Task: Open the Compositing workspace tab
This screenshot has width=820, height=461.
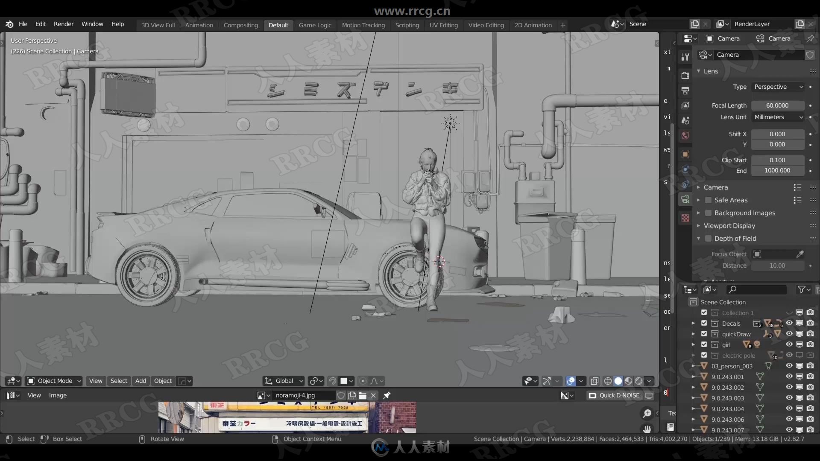Action: 240,25
